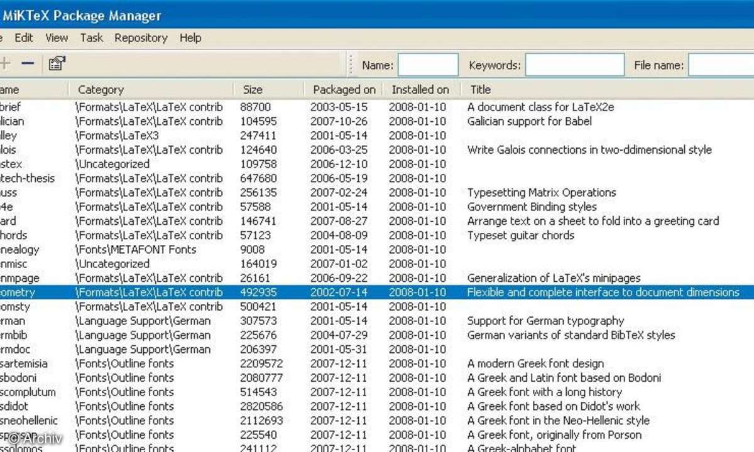Select 'German variants of standard BibTeX styles'
Screen dimensions: 754x452
377,335
